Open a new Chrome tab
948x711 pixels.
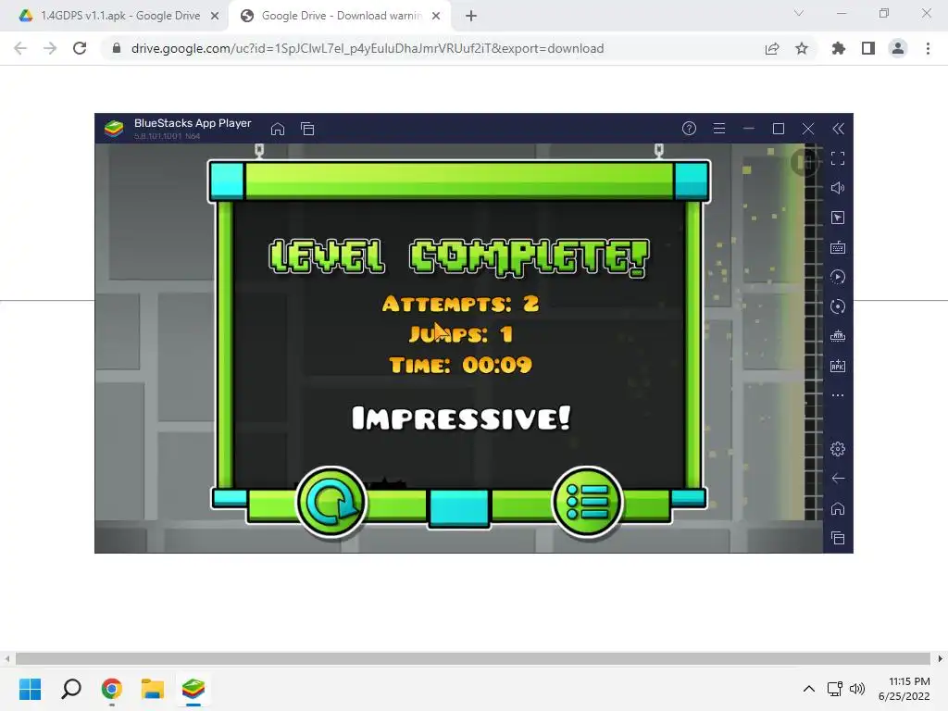[x=471, y=17]
